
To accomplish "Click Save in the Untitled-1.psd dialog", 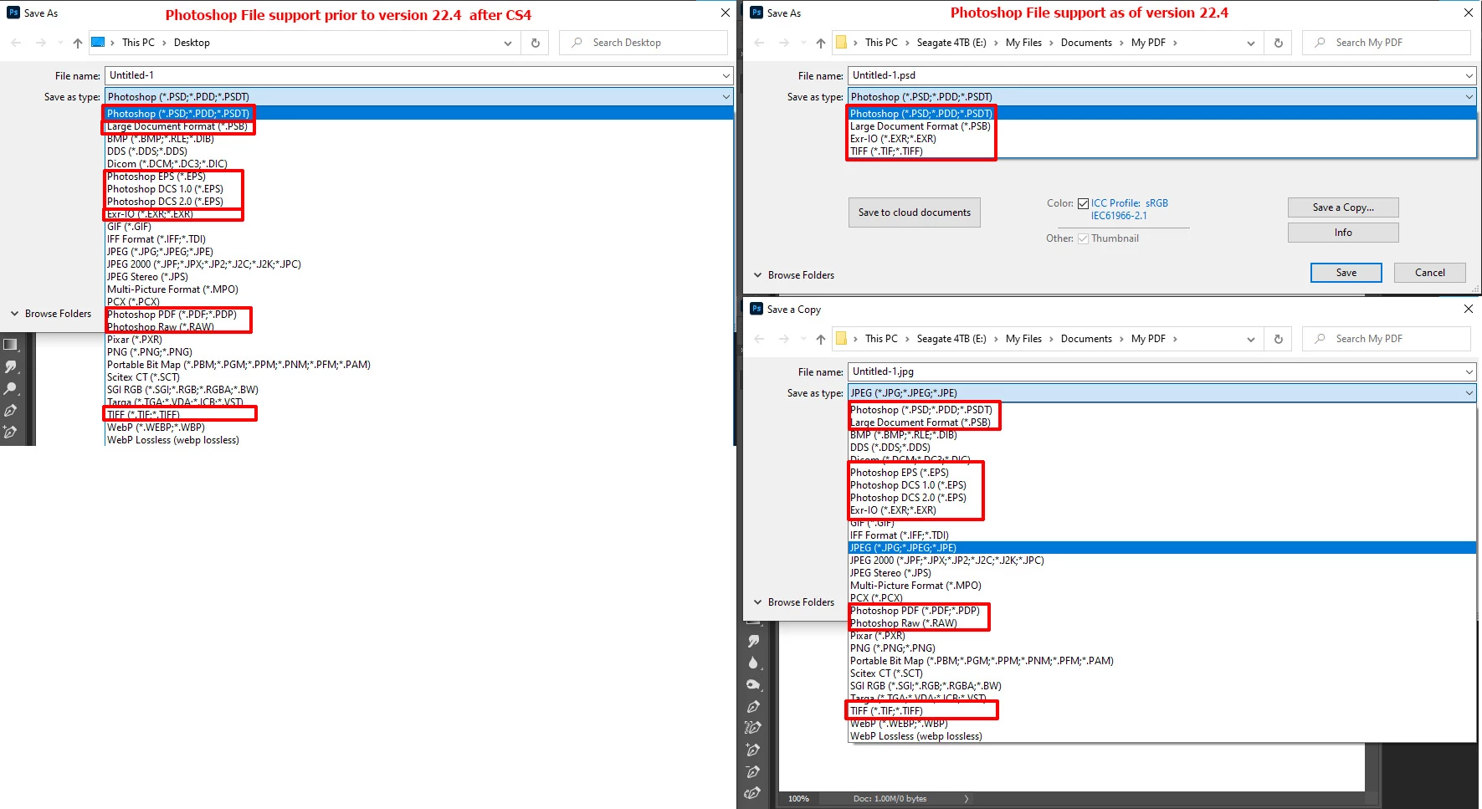I will (x=1346, y=273).
